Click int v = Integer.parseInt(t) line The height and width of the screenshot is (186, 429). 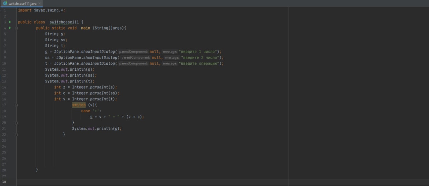pyautogui.click(x=85, y=99)
